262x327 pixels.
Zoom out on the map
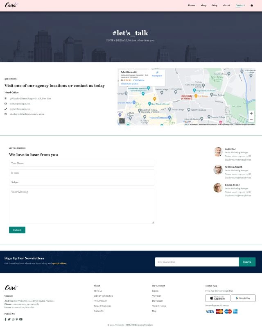(x=251, y=119)
